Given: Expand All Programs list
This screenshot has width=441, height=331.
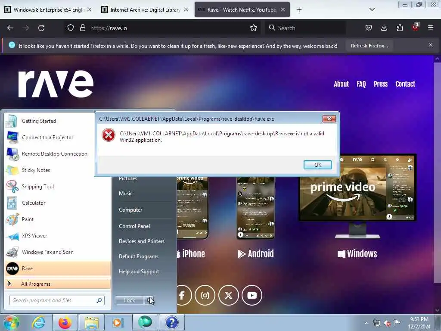Looking at the screenshot, I should pyautogui.click(x=58, y=284).
